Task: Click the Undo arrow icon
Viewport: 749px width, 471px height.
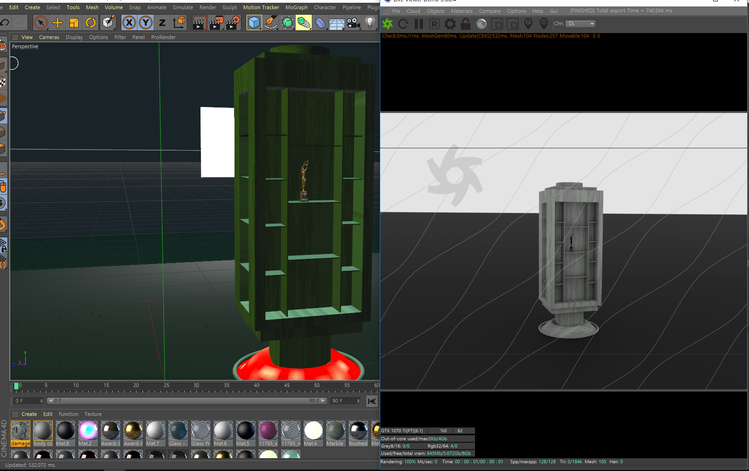Action: 5,22
